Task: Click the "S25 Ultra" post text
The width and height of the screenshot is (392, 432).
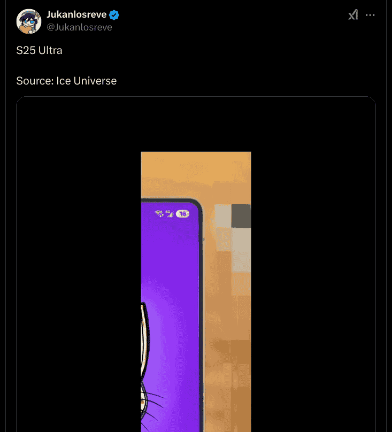Action: [39, 50]
